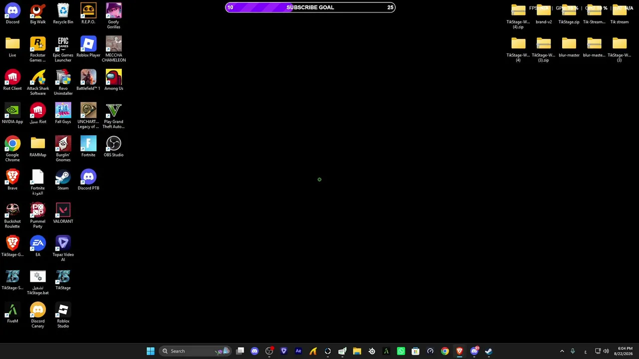Select the TikStage.zip file
Image resolution: width=639 pixels, height=359 pixels.
tap(569, 13)
